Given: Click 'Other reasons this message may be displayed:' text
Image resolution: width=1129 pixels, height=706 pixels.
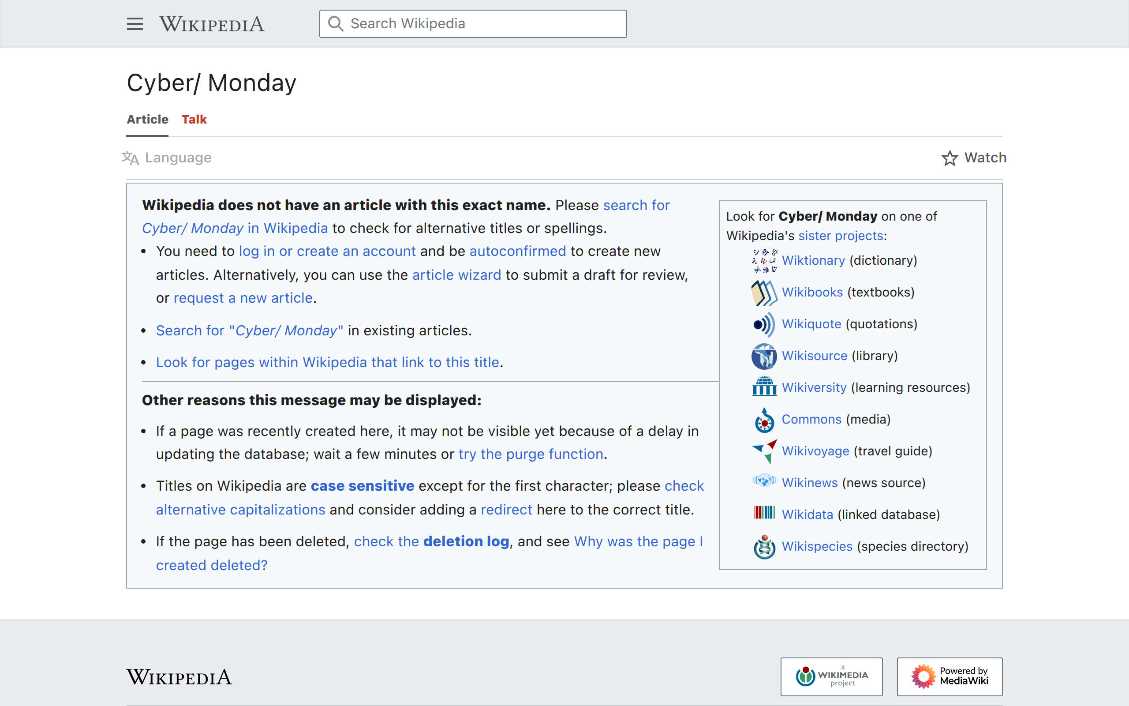Looking at the screenshot, I should point(311,400).
